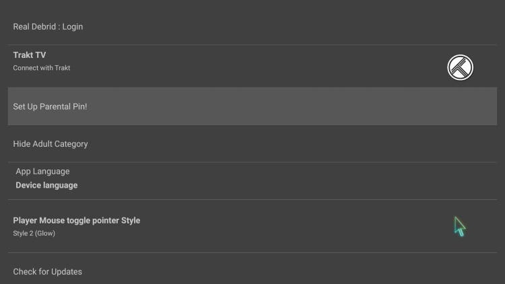This screenshot has width=505, height=284.
Task: Click the glowing mouse pointer preview icon
Action: click(x=459, y=226)
